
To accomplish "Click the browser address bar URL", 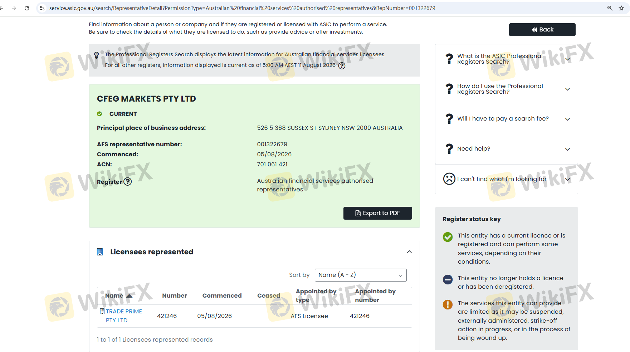I will pos(242,8).
